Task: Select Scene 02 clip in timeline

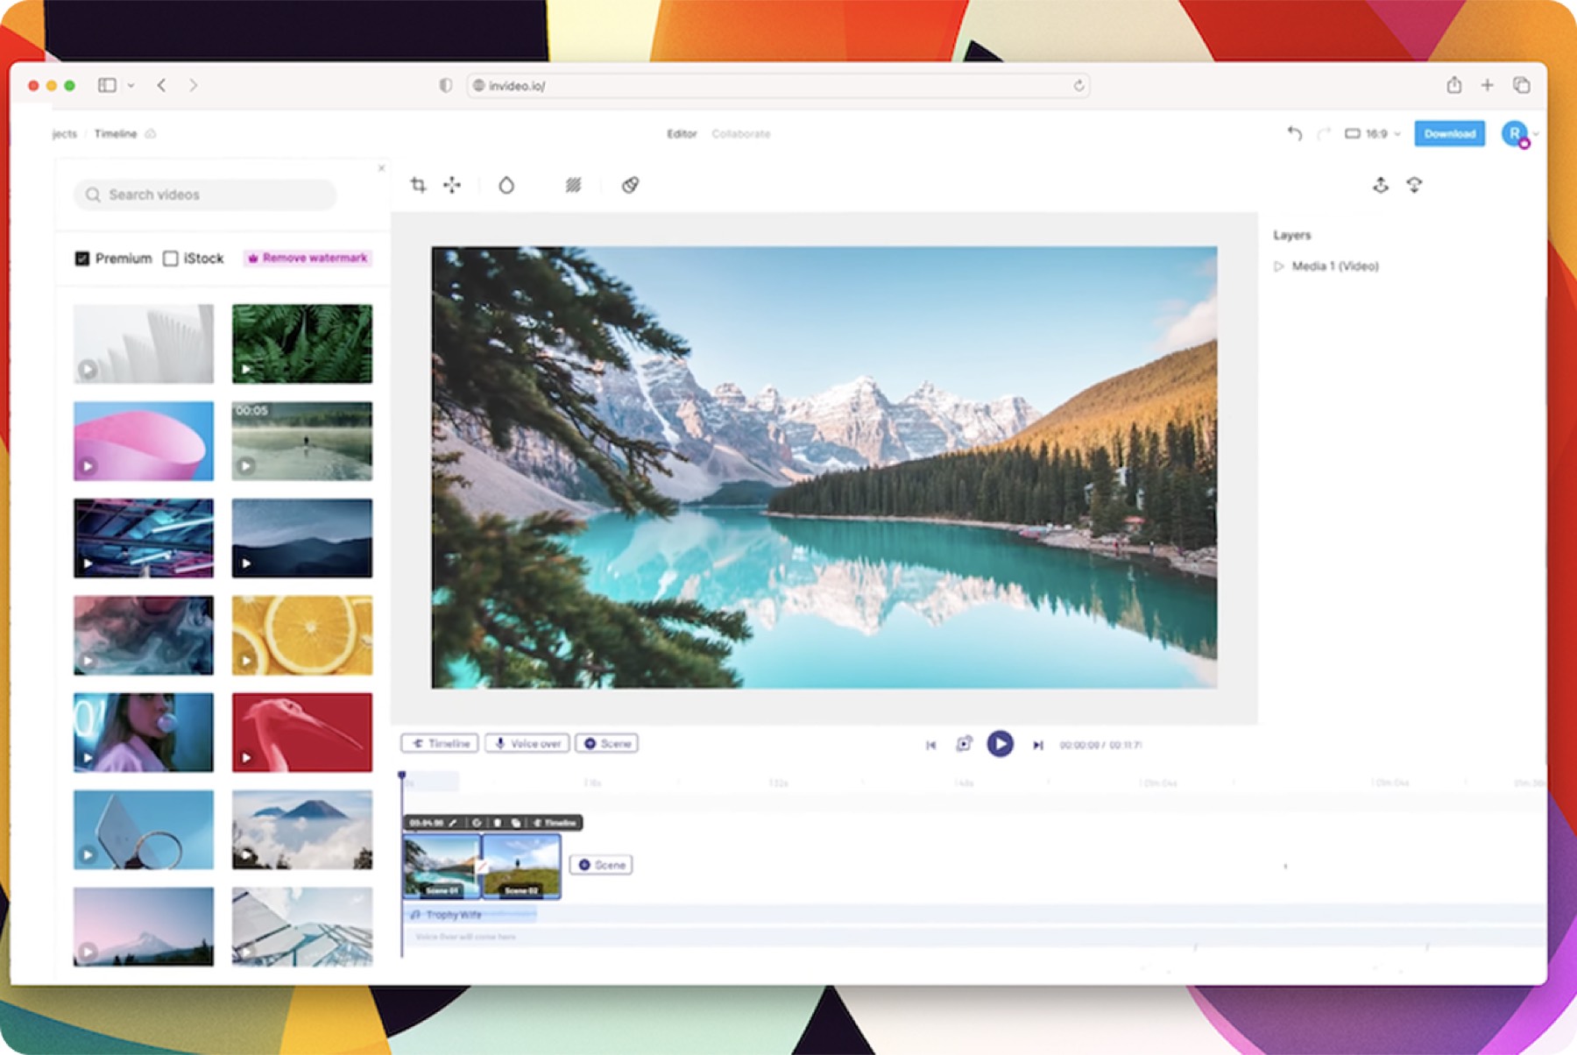Action: [521, 867]
